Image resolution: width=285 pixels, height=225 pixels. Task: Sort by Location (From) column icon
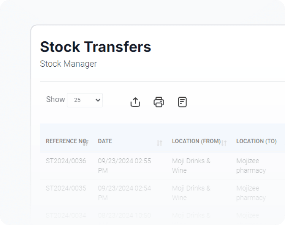tap(224, 143)
